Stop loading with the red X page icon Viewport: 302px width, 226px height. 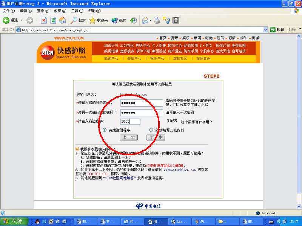coord(44,20)
